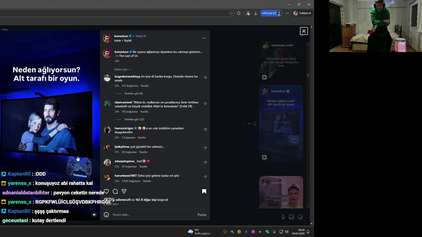Follow konsolum via Takip Et
Viewport: 422px width, 237px height.
(x=141, y=36)
